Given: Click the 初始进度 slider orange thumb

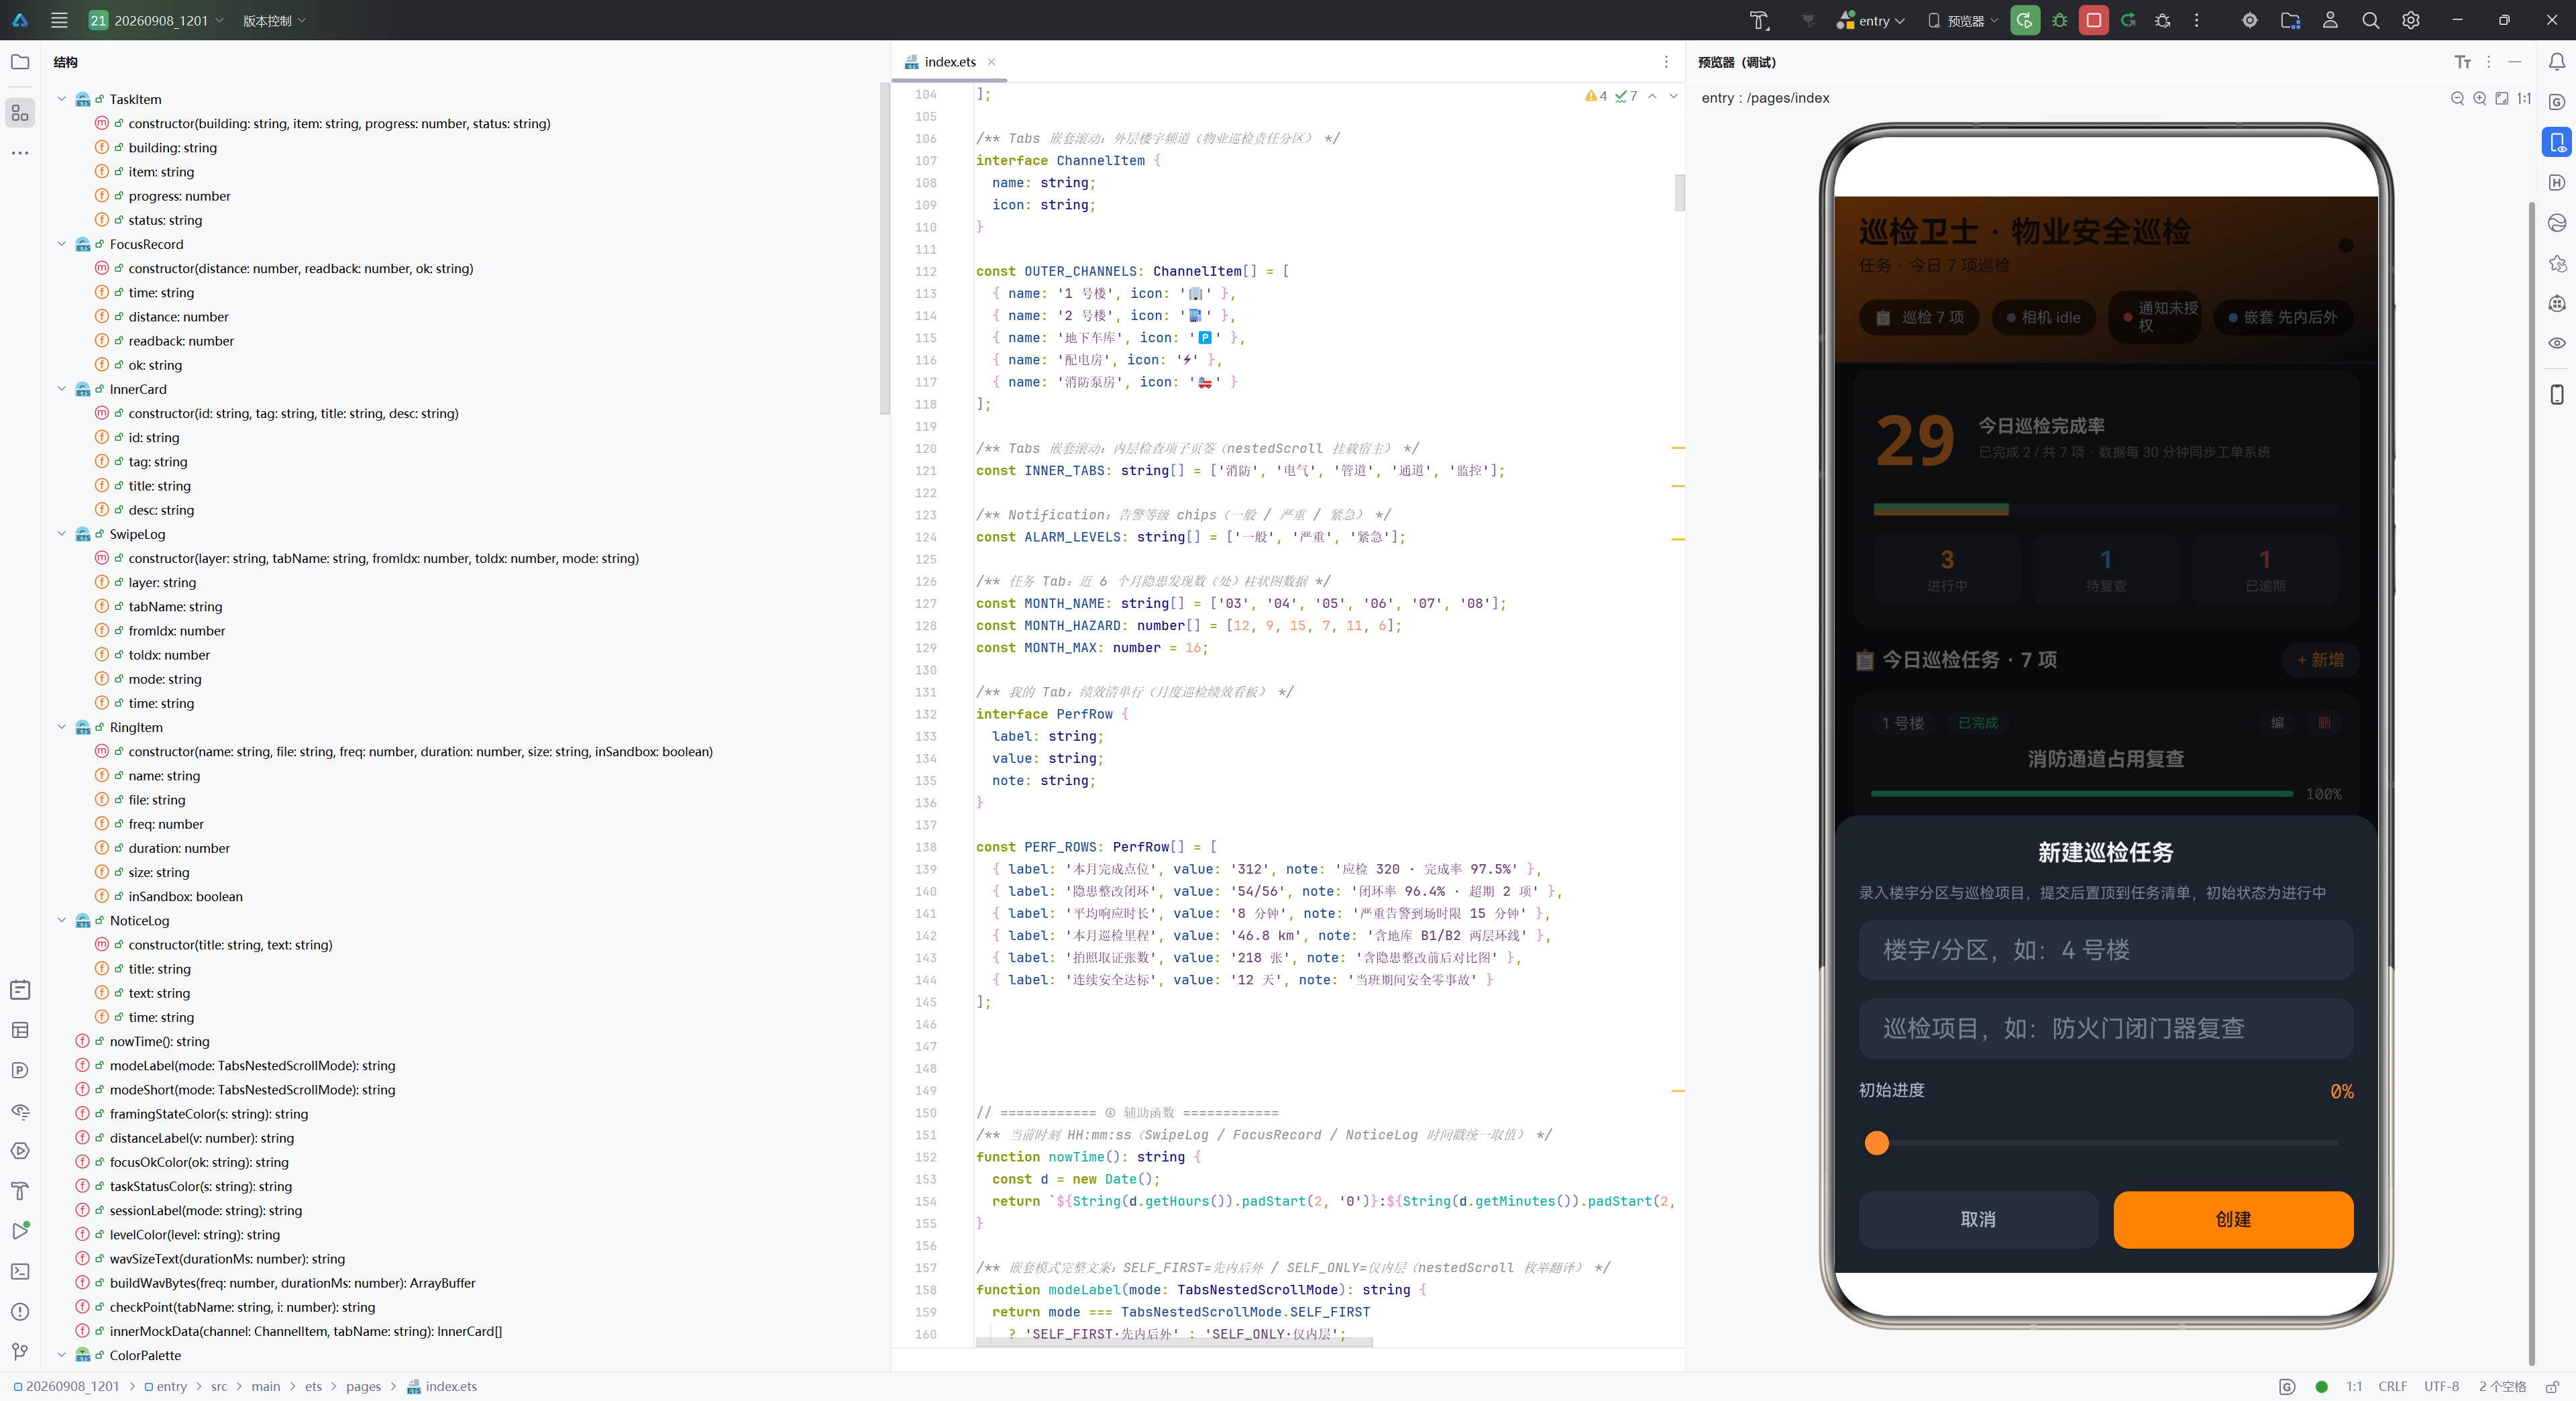Looking at the screenshot, I should [x=1876, y=1143].
